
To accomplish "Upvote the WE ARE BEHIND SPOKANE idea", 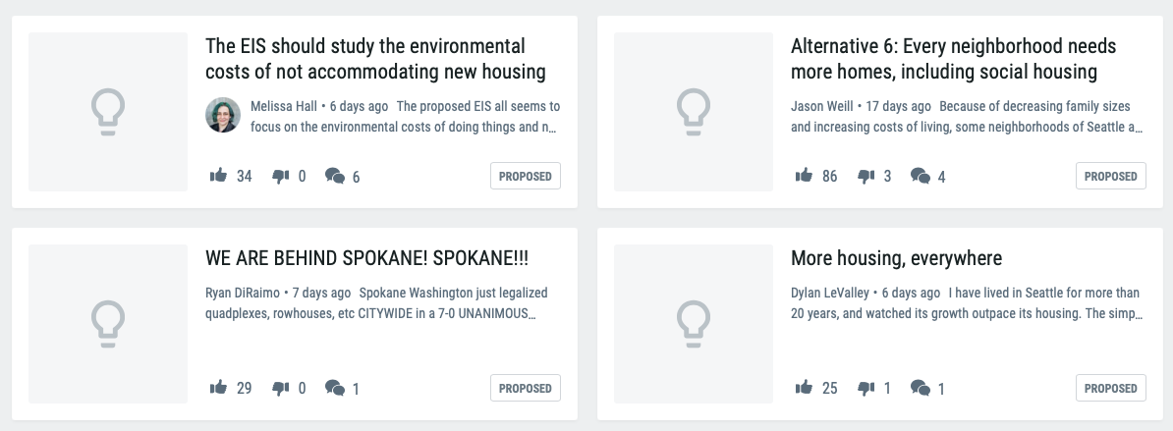I will [219, 388].
